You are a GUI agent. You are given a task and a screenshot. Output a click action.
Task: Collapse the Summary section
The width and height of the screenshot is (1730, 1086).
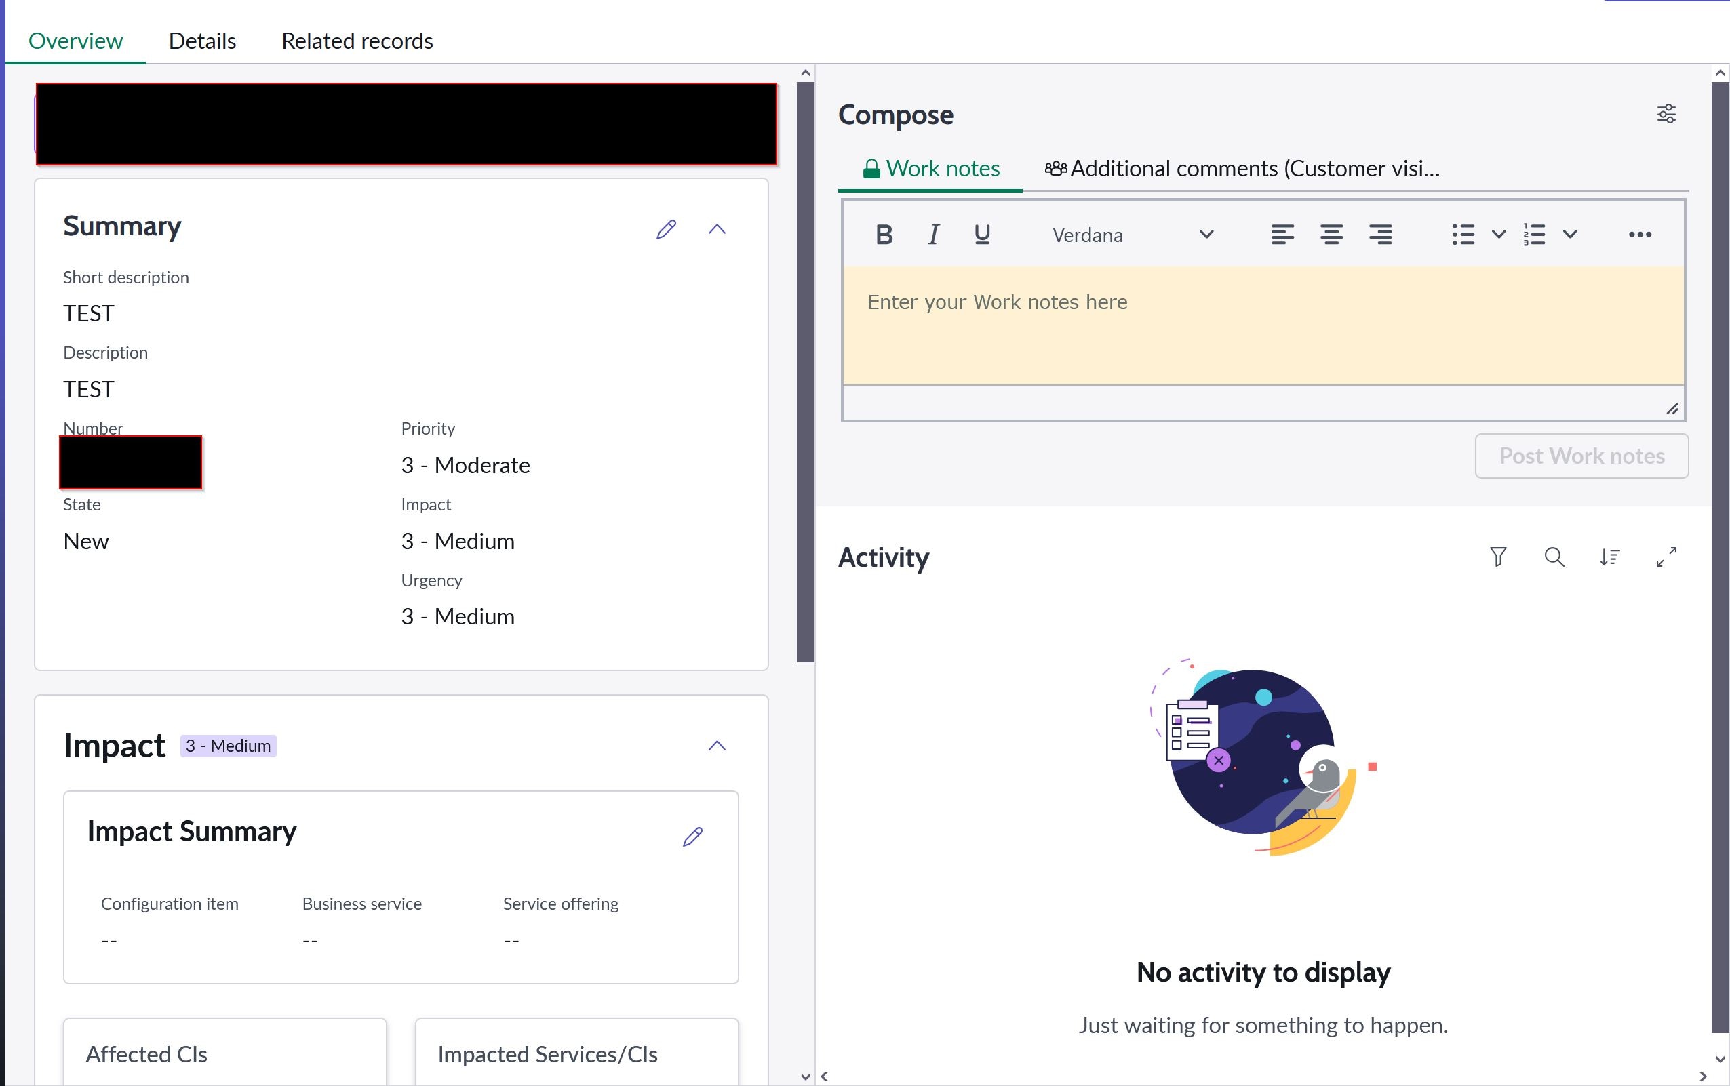coord(717,229)
